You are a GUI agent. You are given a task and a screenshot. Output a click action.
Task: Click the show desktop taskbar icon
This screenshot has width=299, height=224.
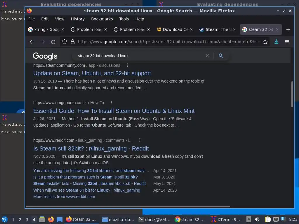(x=60, y=219)
